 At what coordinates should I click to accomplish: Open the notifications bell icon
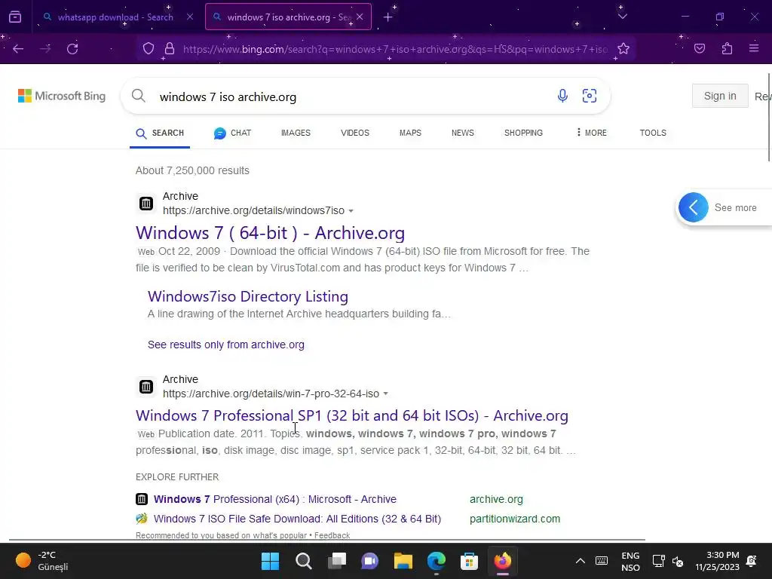752,561
